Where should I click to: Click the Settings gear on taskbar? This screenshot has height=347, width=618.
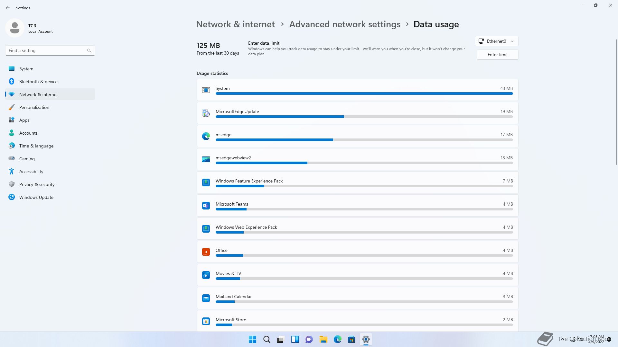[x=366, y=339]
